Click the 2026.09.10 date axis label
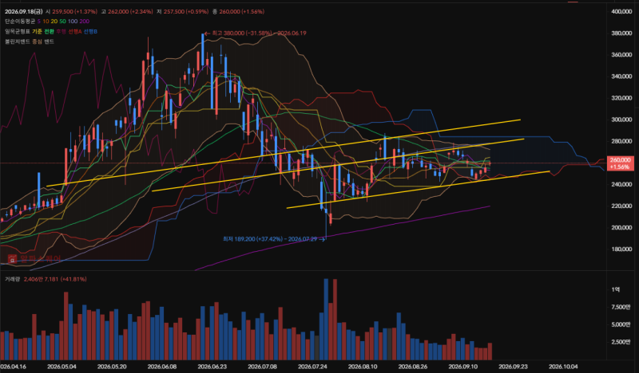This screenshot has height=373, width=639. coord(462,367)
